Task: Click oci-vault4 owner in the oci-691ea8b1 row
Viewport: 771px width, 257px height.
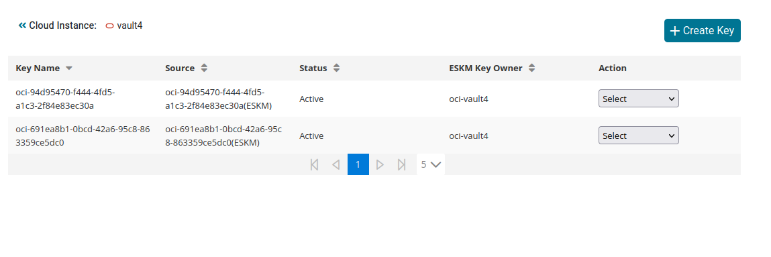Action: click(468, 136)
